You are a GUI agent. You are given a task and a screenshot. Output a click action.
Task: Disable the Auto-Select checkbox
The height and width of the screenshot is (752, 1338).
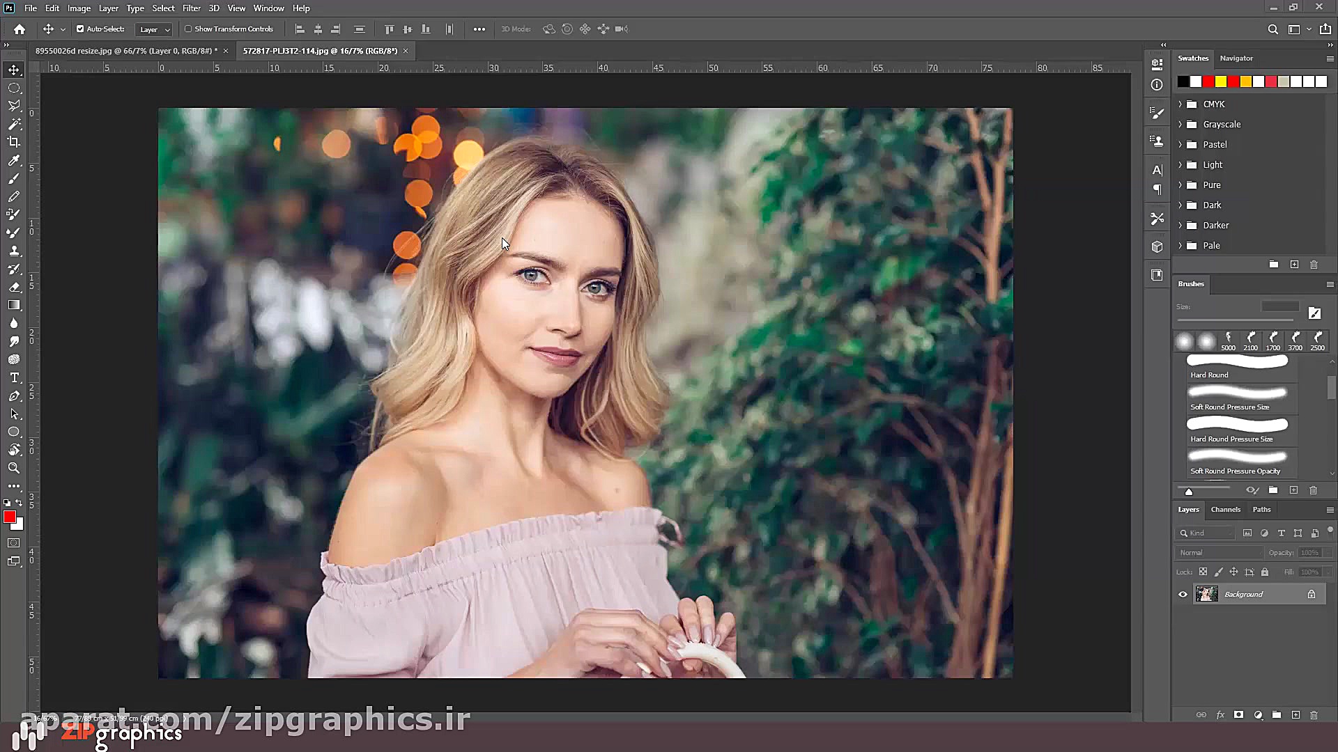(80, 29)
